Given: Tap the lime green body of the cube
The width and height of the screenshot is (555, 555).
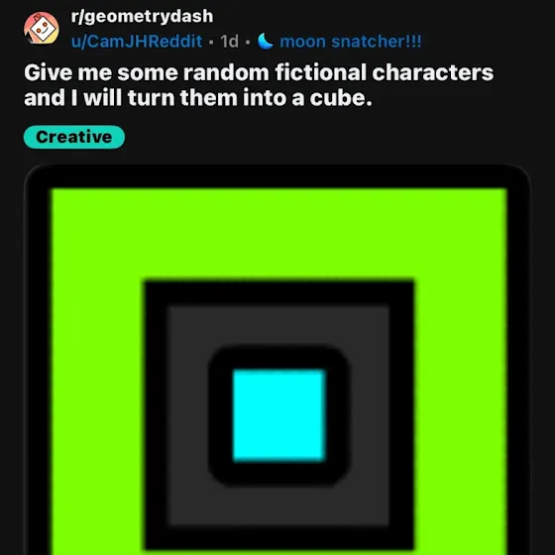Looking at the screenshot, I should 278,234.
